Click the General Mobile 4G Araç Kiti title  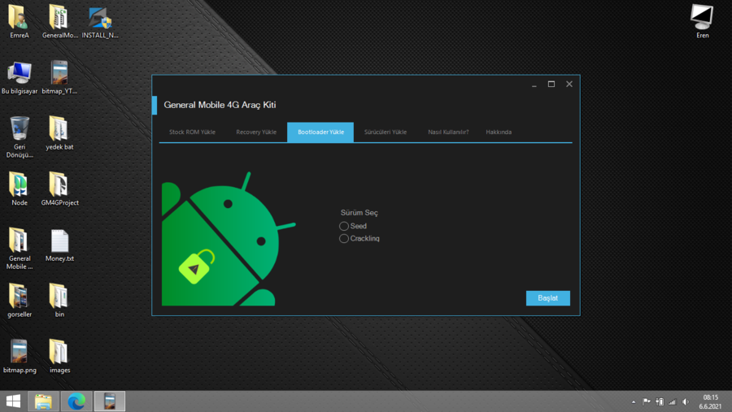(220, 105)
